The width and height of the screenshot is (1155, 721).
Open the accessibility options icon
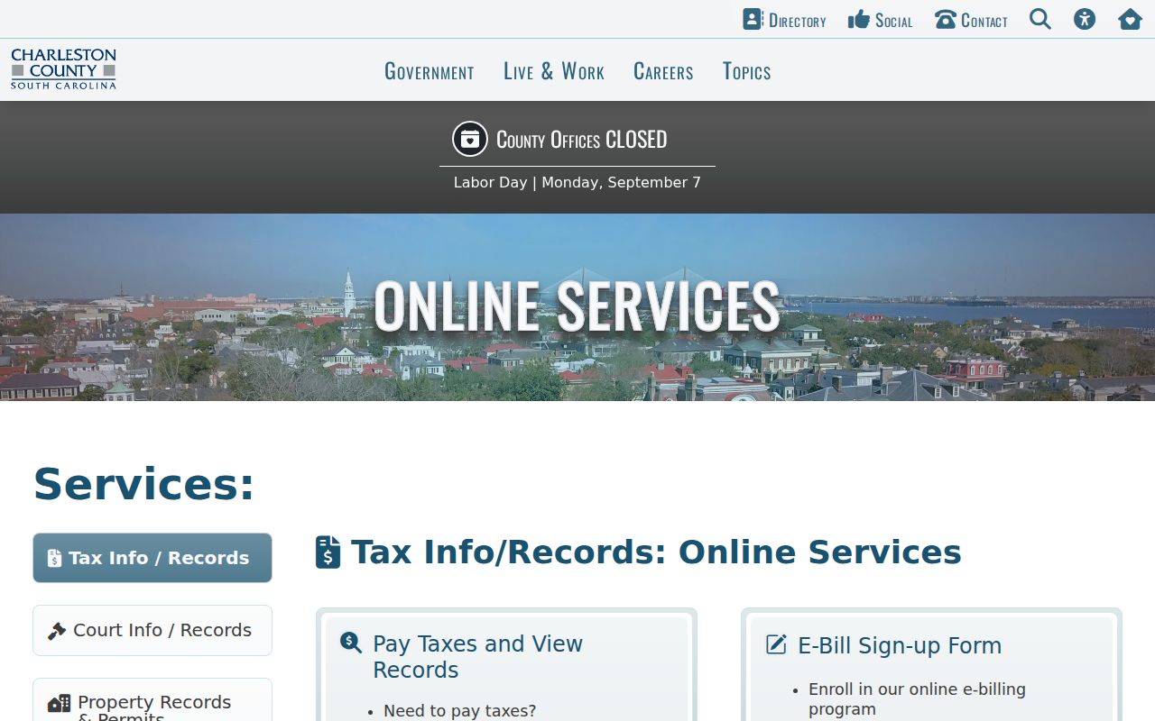[x=1085, y=19]
